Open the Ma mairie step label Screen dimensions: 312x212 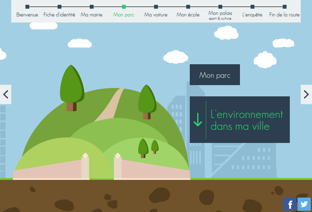click(92, 15)
